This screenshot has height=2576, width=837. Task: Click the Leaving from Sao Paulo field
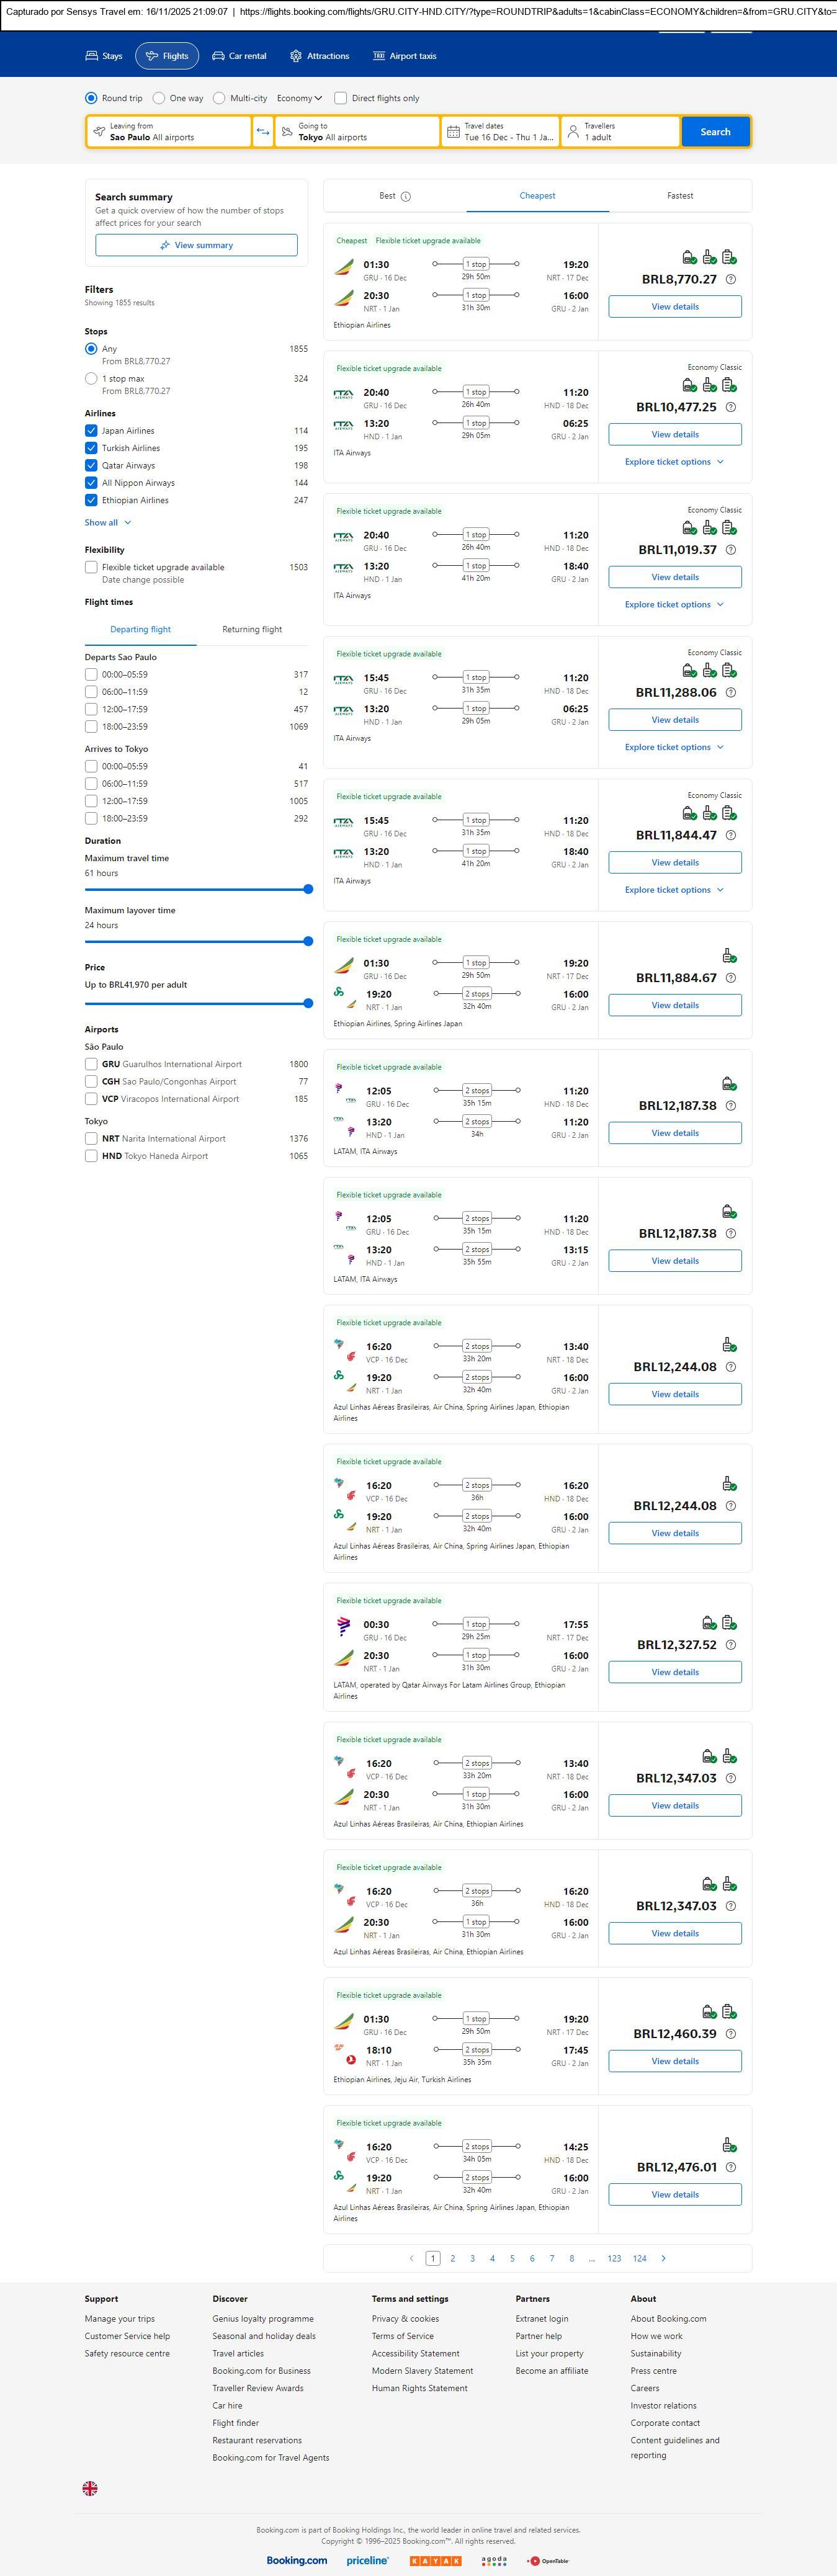coord(168,132)
